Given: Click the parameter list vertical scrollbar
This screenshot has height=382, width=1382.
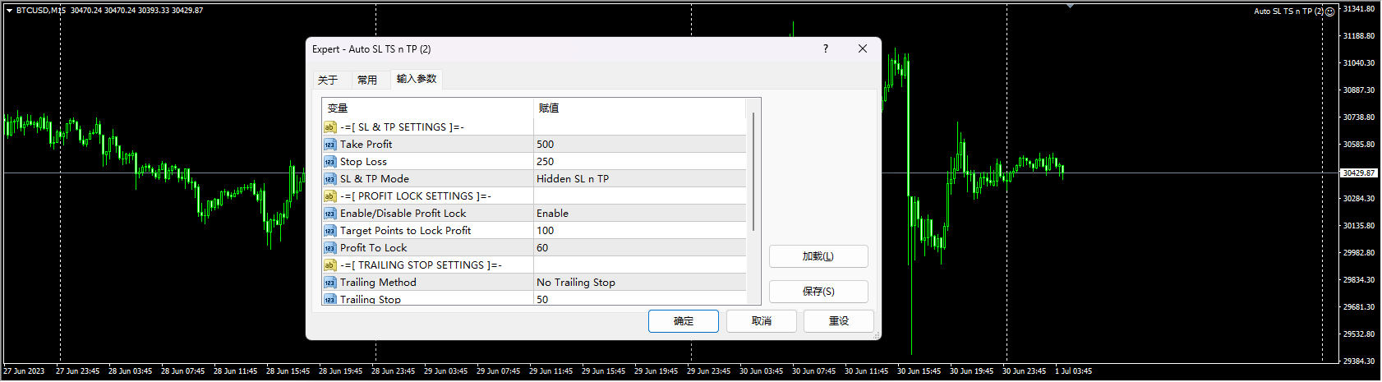Looking at the screenshot, I should (x=753, y=173).
